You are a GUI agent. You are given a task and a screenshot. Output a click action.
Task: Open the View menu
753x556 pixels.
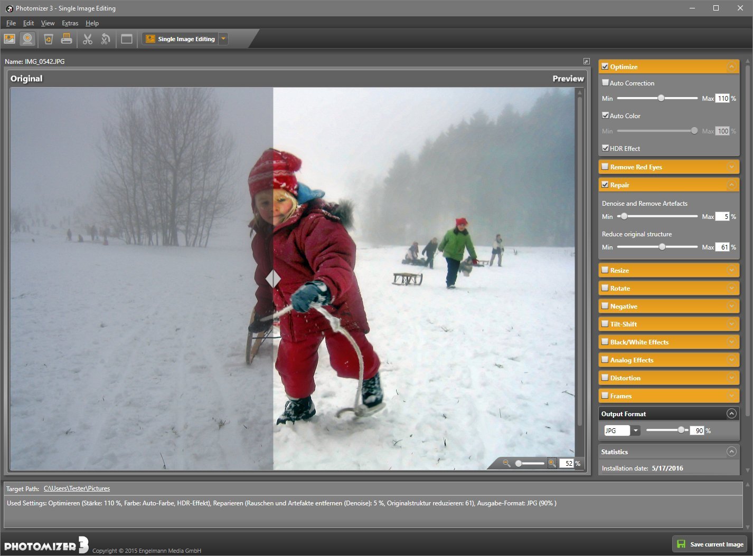tap(48, 23)
